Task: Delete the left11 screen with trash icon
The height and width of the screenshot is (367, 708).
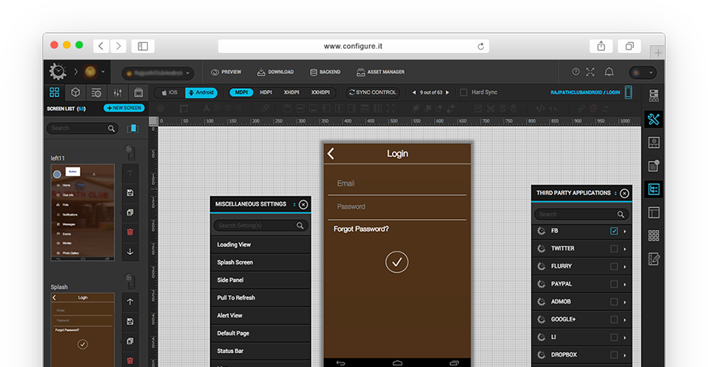Action: pos(130,232)
